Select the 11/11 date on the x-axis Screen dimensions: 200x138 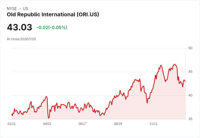(154, 124)
